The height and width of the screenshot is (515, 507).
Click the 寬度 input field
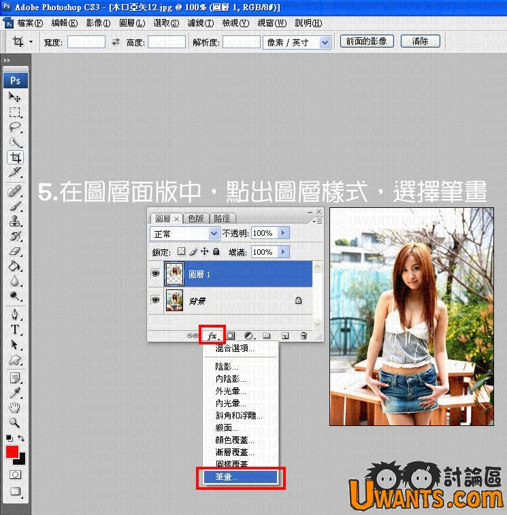tap(86, 42)
